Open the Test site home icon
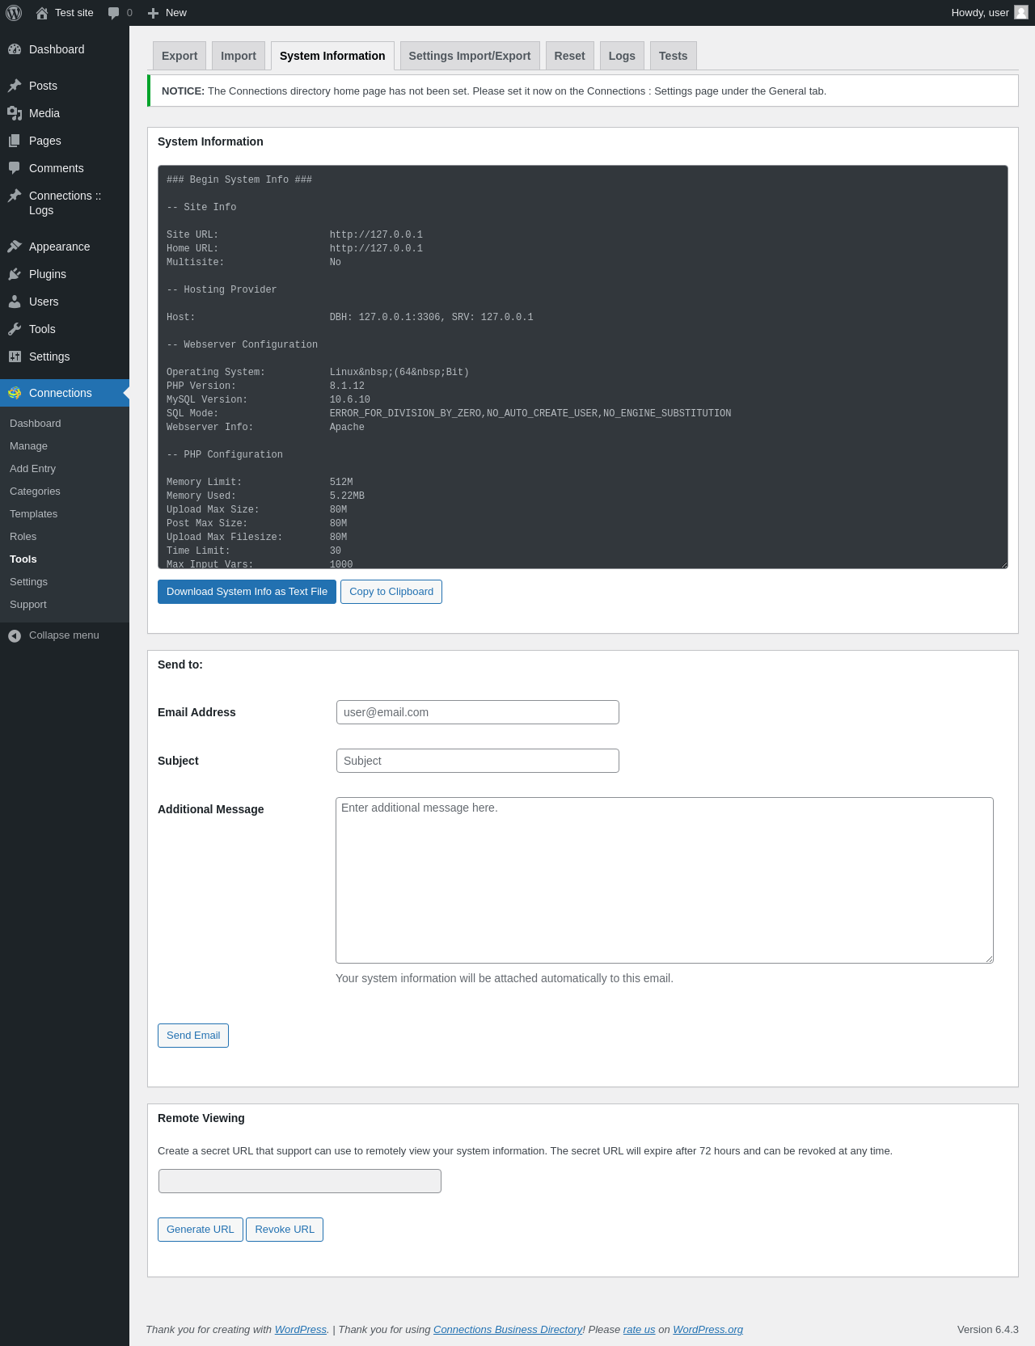Image resolution: width=1035 pixels, height=1346 pixels. click(x=42, y=13)
